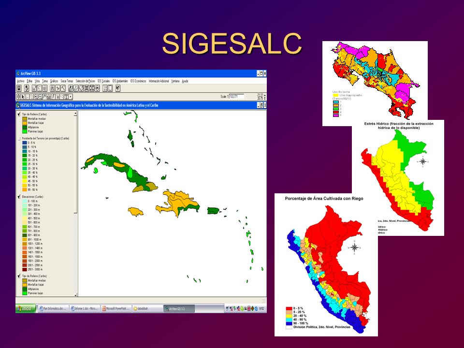Open the Archivo menu
This screenshot has width=464, height=348.
click(20, 81)
